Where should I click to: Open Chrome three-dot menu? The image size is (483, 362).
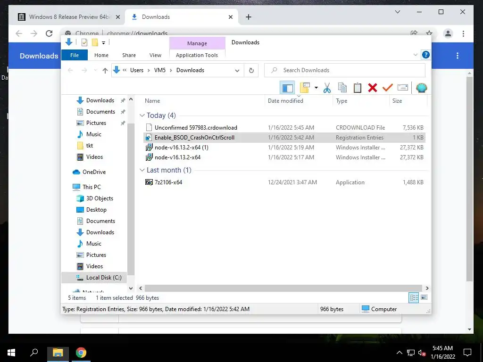(x=463, y=33)
